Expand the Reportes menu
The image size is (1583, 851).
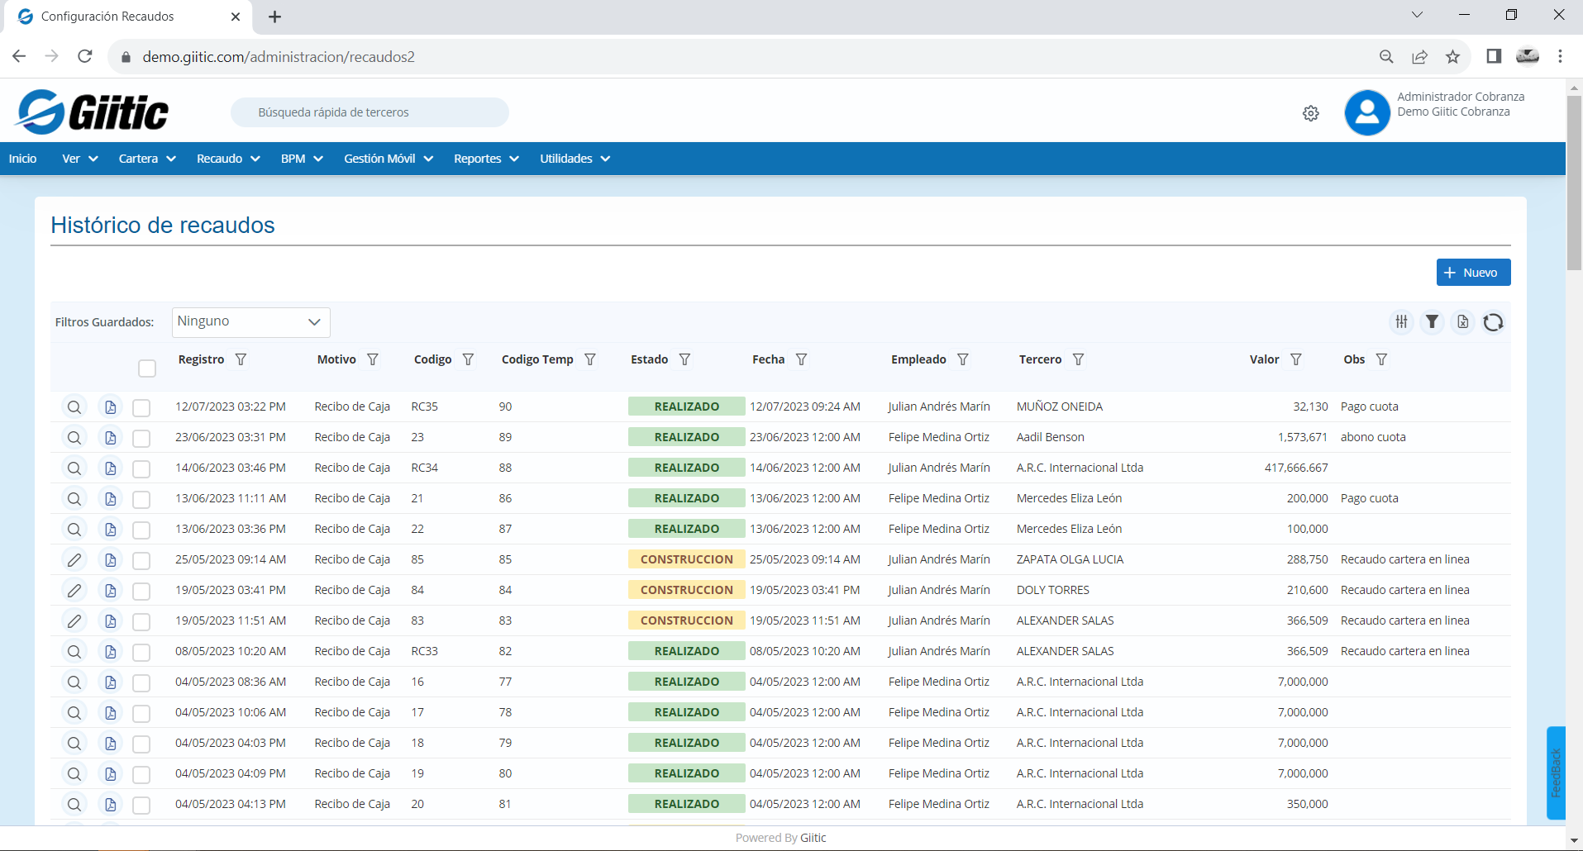coord(485,159)
